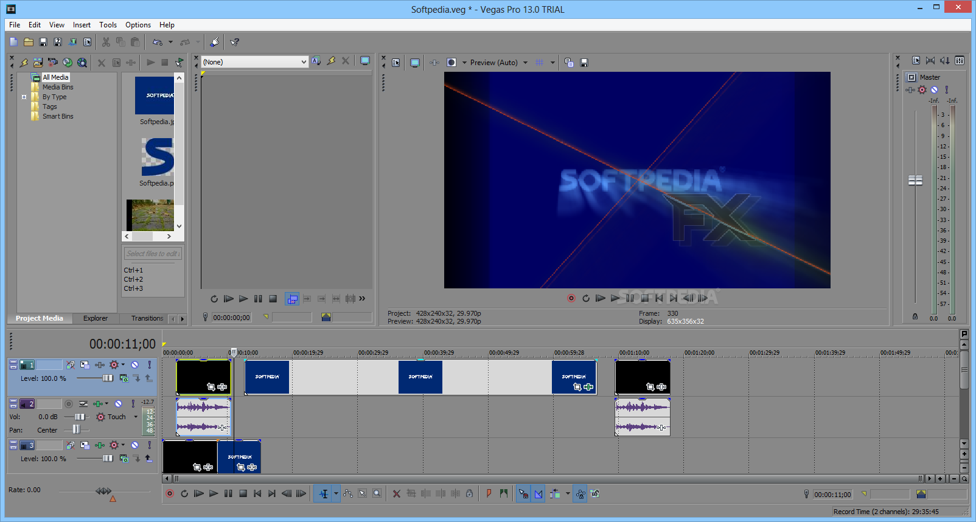
Task: Create a new project with New icon
Action: click(14, 42)
